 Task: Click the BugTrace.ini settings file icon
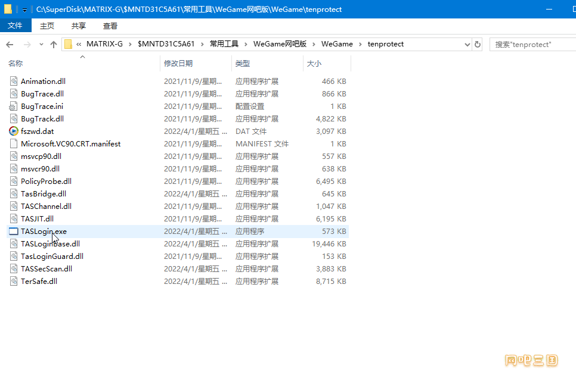(13, 107)
